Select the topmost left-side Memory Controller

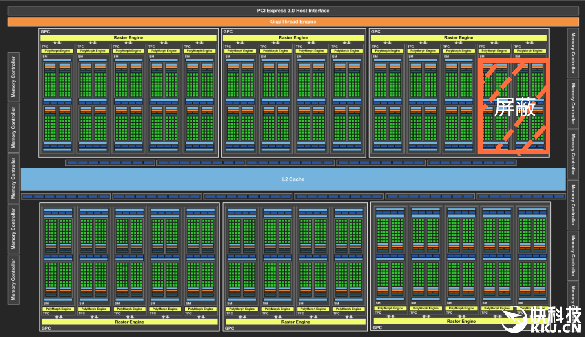pos(13,77)
